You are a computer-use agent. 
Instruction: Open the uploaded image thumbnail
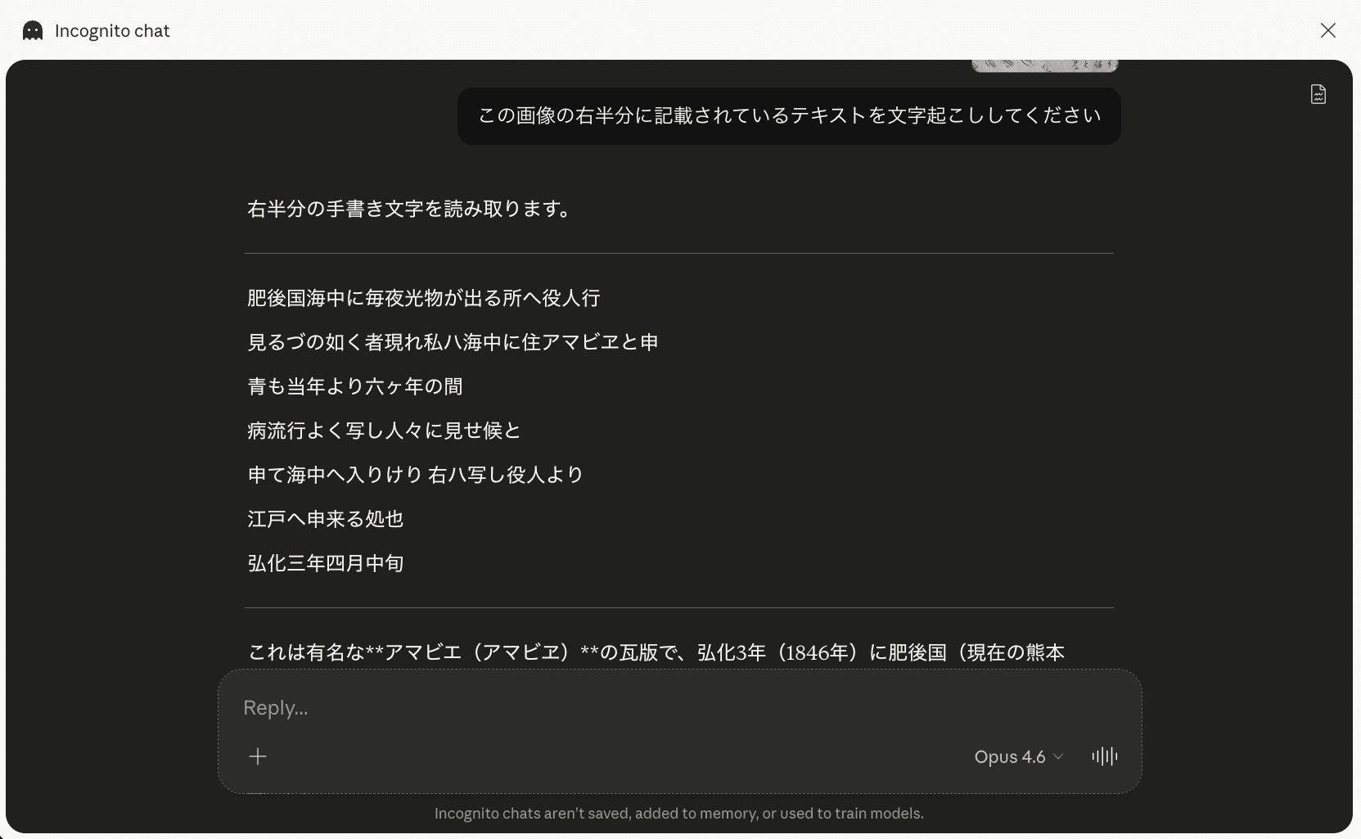(x=1044, y=65)
